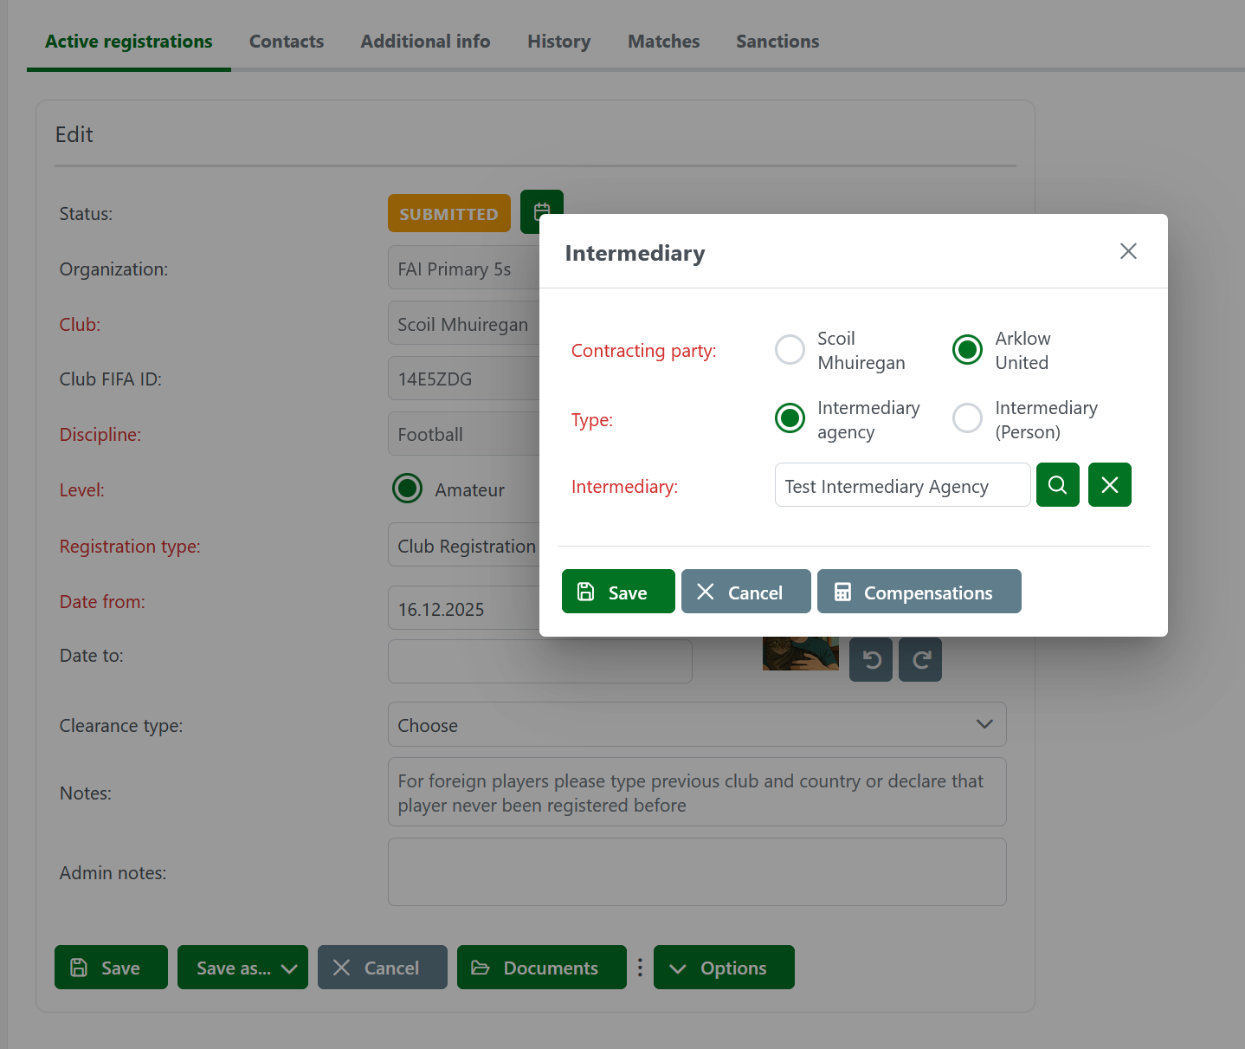Open the Sanctions tab

(x=777, y=42)
